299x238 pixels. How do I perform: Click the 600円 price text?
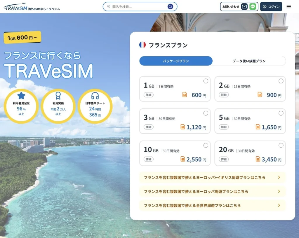point(199,95)
